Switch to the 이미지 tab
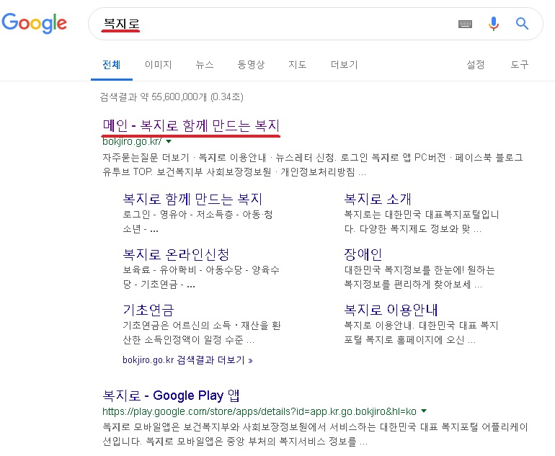This screenshot has height=456, width=555. [x=159, y=65]
